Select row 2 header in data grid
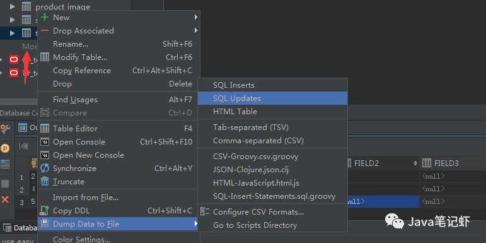This screenshot has height=243, width=486. tap(21, 190)
